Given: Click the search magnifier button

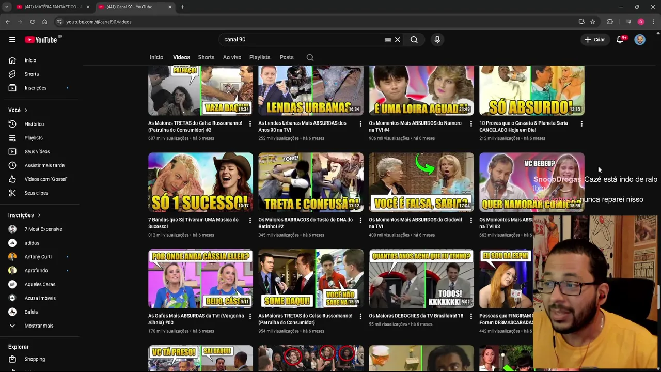Looking at the screenshot, I should tap(414, 40).
